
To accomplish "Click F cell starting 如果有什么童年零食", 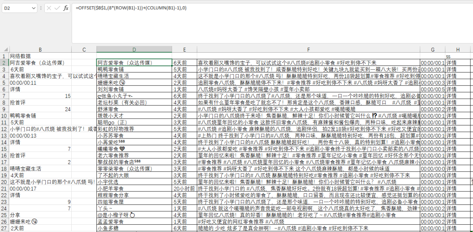I will click(x=308, y=103).
